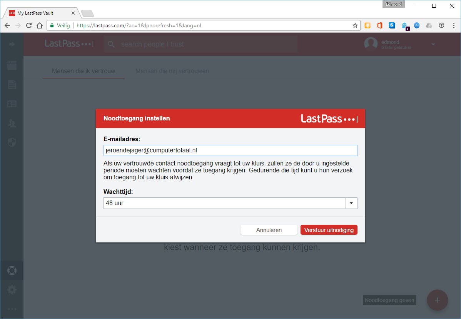This screenshot has height=319, width=461.
Task: Cancel the dialog with Annuleren
Action: pos(269,230)
